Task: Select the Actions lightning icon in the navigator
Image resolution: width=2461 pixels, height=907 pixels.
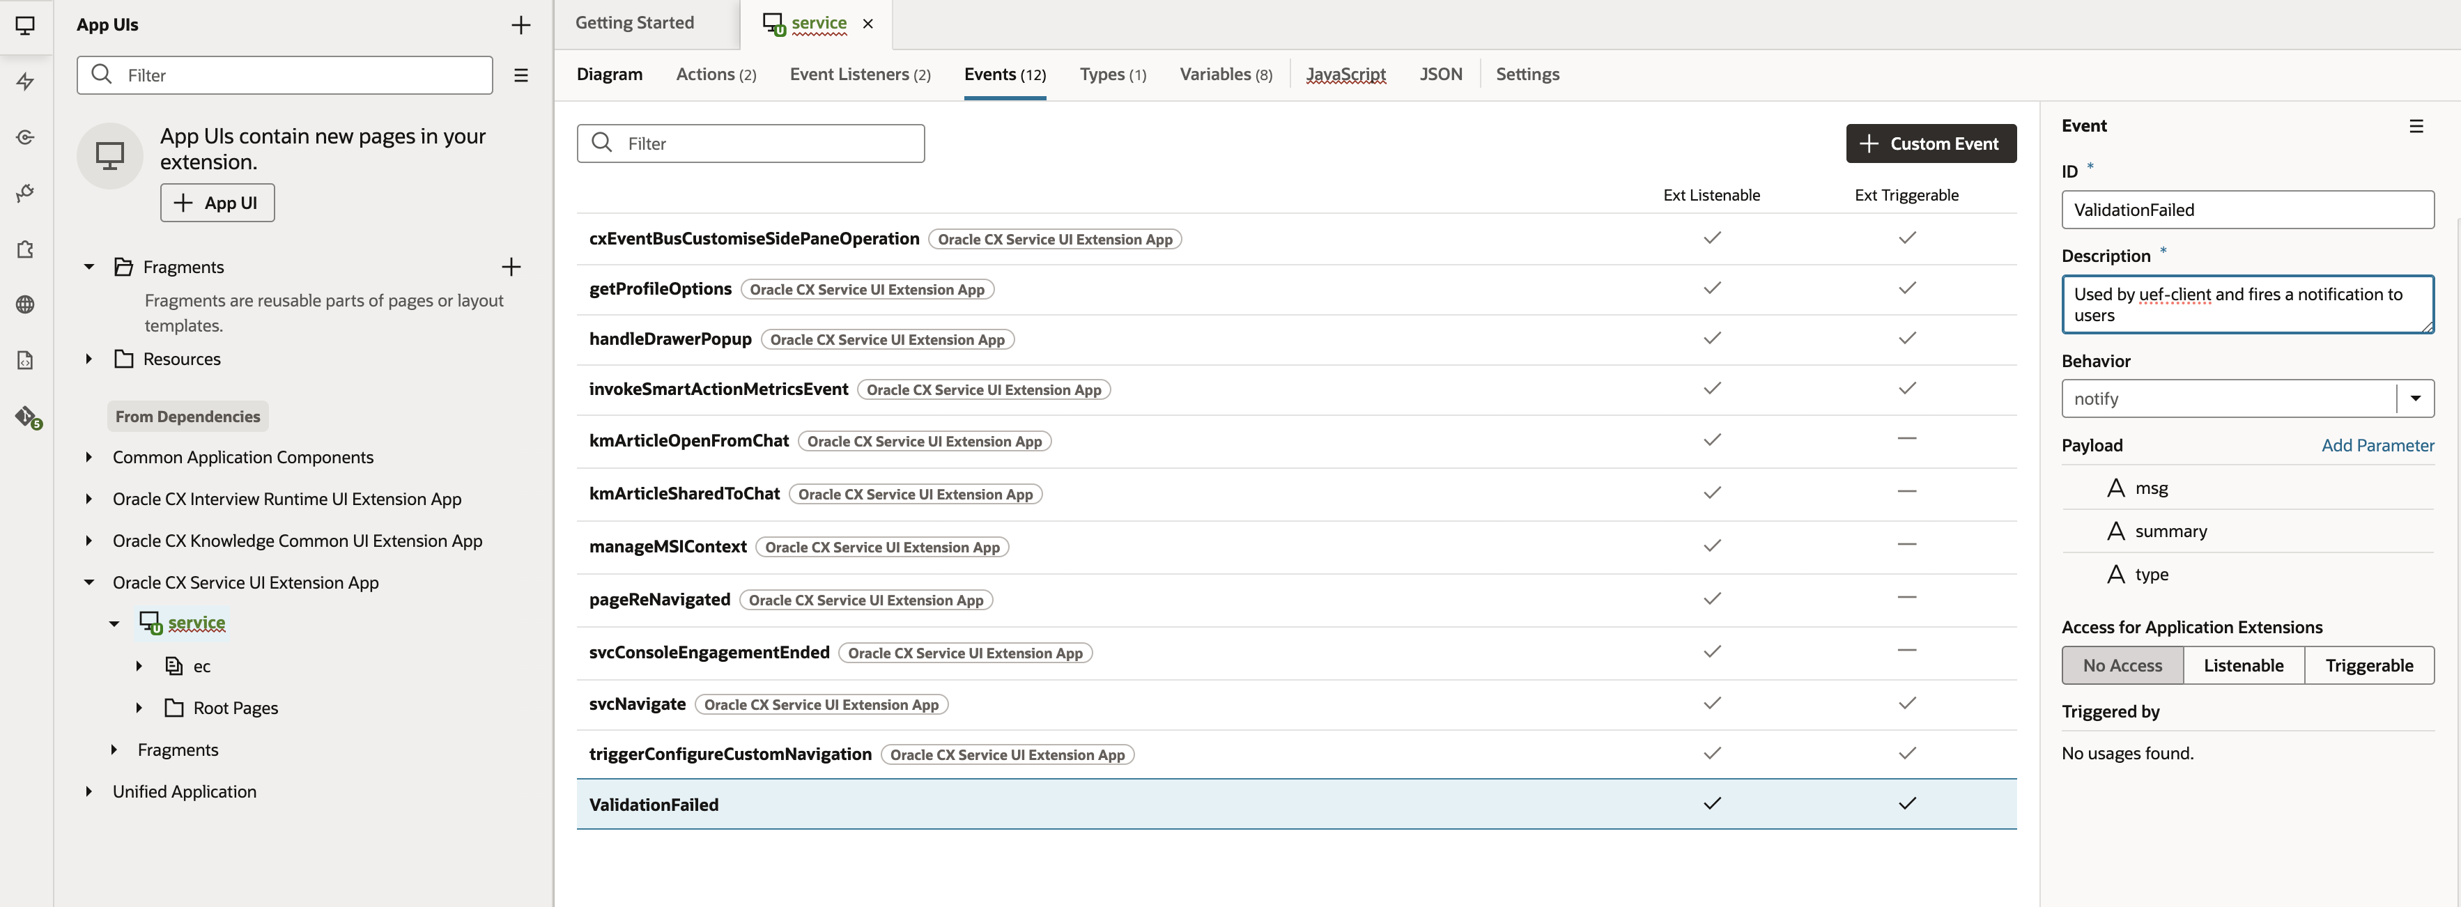Action: click(x=26, y=82)
